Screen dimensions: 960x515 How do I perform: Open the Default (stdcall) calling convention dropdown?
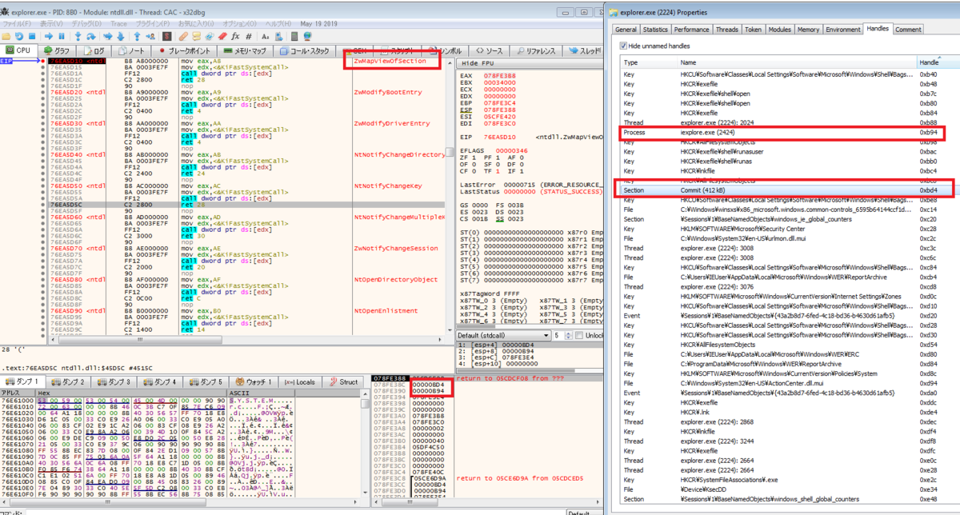tap(546, 335)
